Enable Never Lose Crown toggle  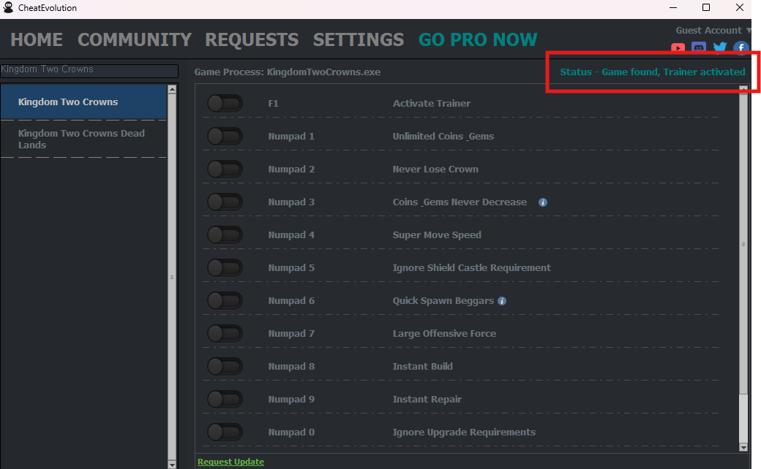225,169
